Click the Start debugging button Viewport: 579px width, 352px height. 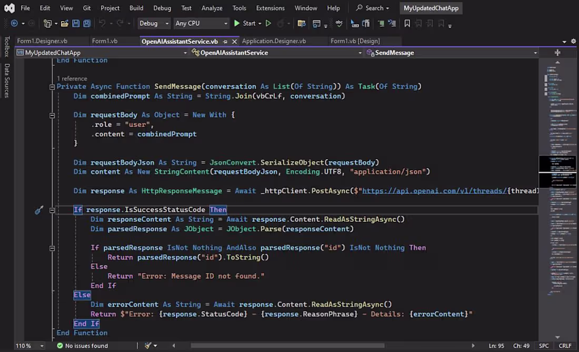(x=245, y=23)
